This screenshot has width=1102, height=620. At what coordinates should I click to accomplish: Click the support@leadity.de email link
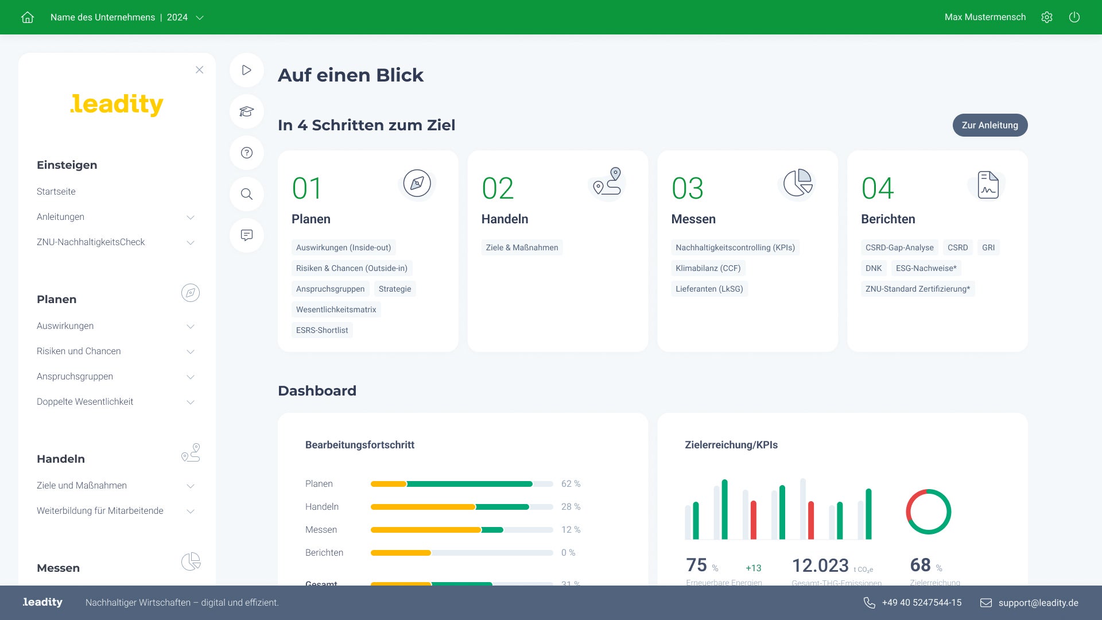(x=1038, y=603)
